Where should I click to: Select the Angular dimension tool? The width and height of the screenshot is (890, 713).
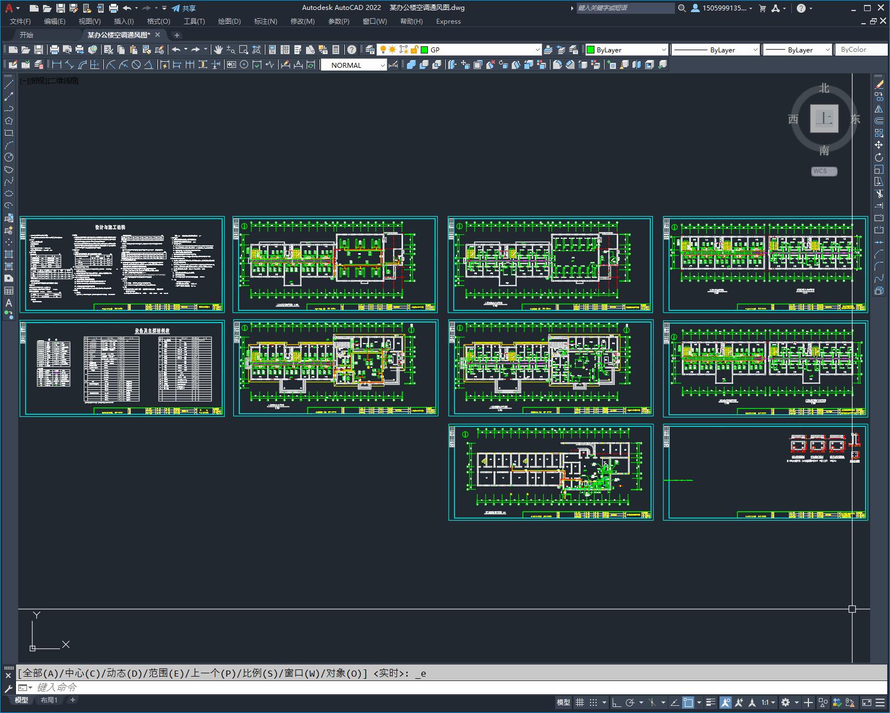click(149, 65)
